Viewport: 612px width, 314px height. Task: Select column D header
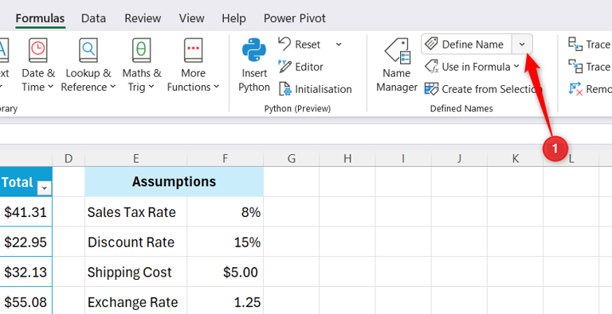[69, 158]
